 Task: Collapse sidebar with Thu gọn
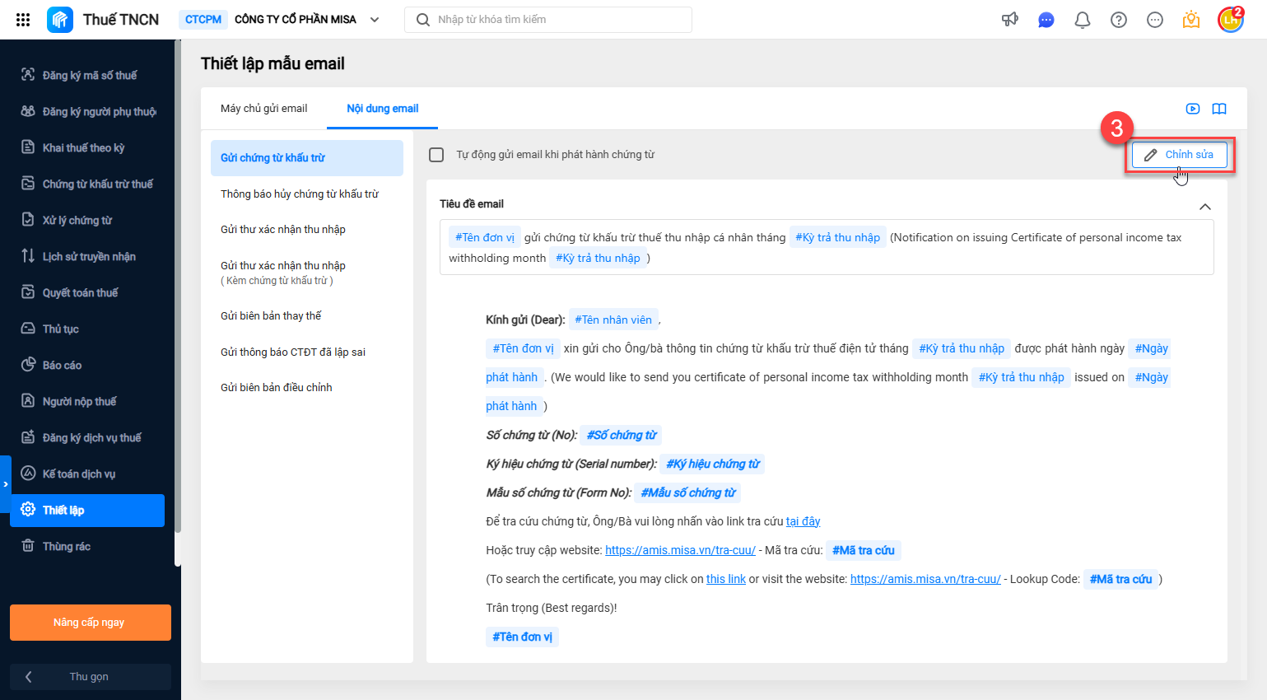tap(91, 677)
